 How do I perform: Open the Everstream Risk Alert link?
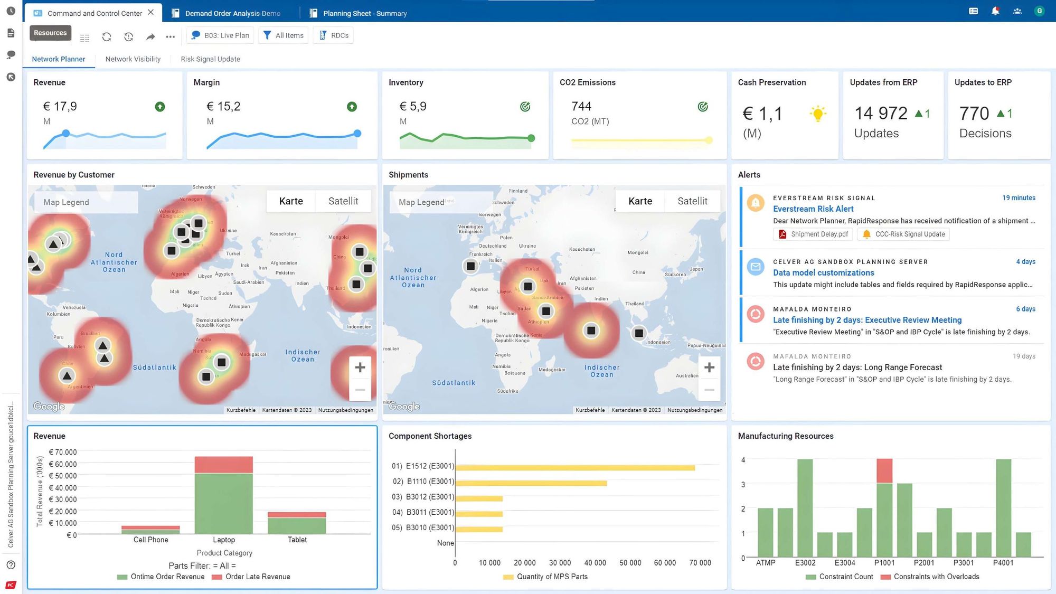813,209
